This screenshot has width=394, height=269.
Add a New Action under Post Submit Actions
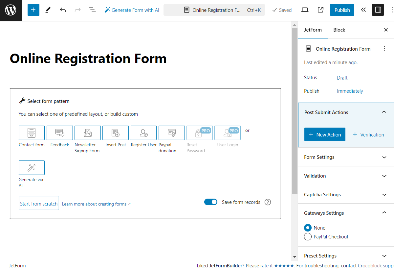click(x=325, y=134)
